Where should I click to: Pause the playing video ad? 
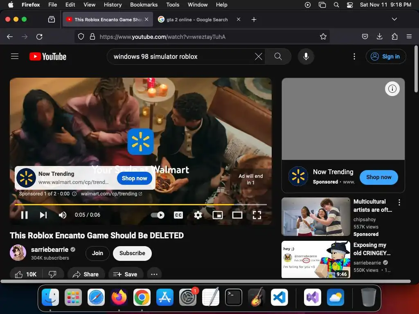click(24, 215)
